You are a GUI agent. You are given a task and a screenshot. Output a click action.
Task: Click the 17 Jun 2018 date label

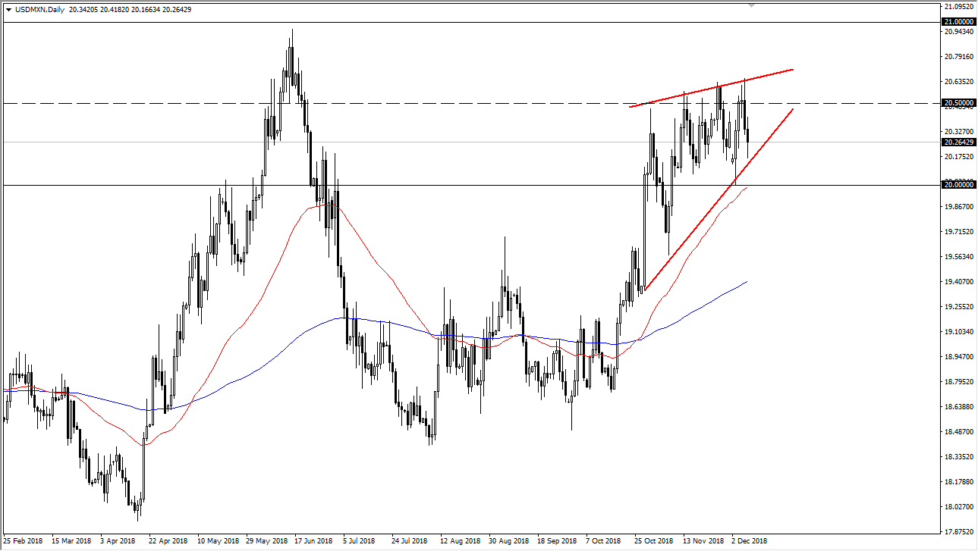click(x=313, y=541)
